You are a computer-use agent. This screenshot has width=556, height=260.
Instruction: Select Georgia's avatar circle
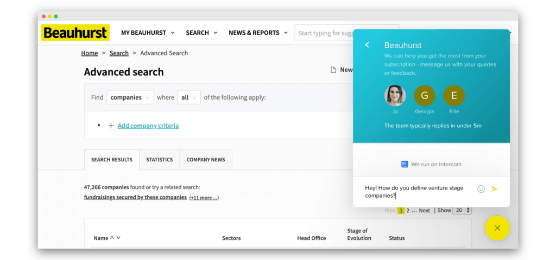pos(425,95)
